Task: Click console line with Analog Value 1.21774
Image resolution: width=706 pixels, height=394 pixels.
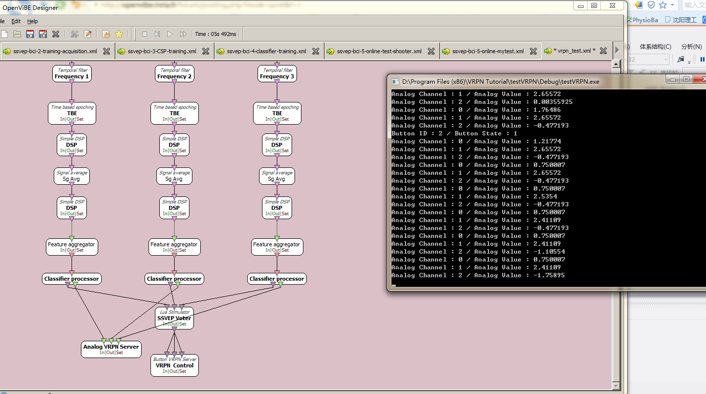Action: [476, 141]
